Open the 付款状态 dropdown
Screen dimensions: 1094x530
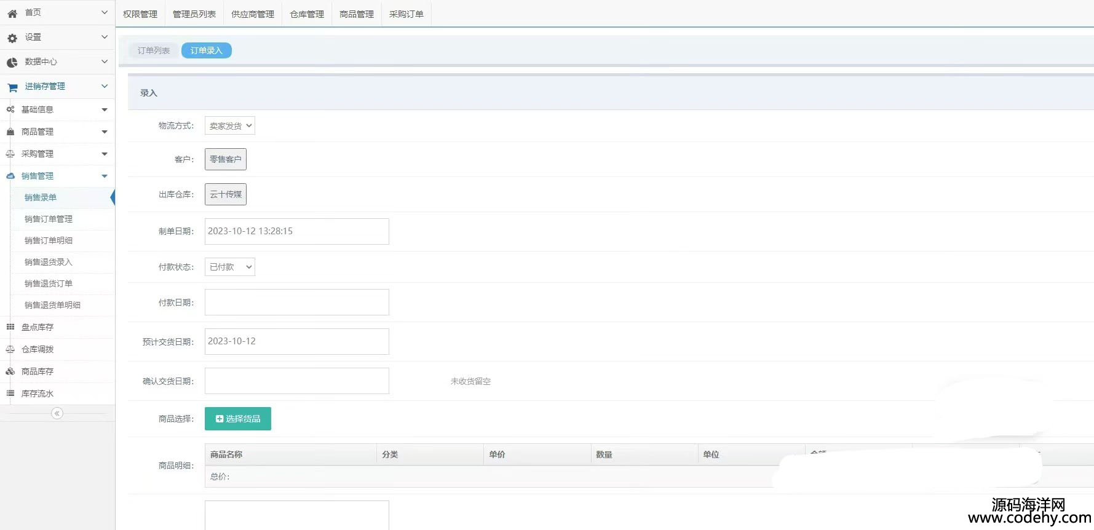tap(230, 267)
